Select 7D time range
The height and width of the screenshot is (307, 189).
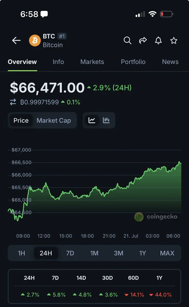[70, 253]
